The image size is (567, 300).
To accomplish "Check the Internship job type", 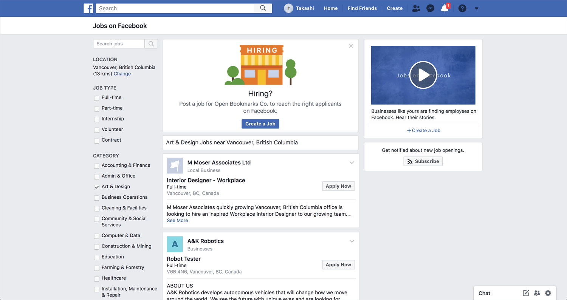I will 97,119.
